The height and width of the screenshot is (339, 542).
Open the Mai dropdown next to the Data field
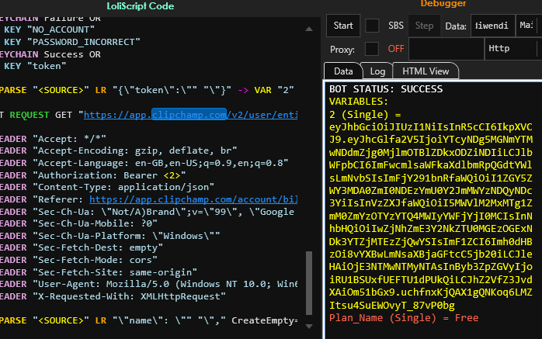click(x=527, y=26)
